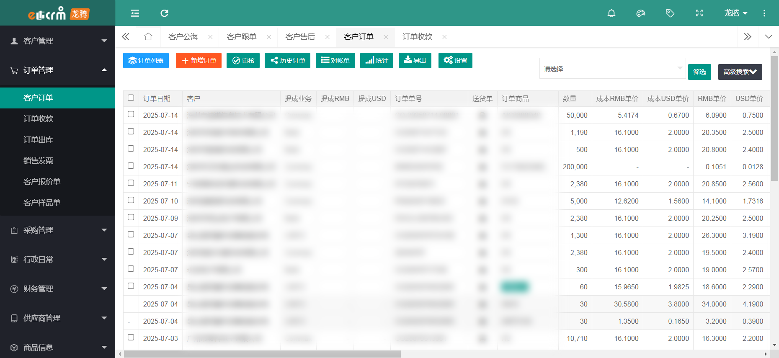Toggle fullscreen mode icon
The image size is (779, 358).
(x=699, y=13)
